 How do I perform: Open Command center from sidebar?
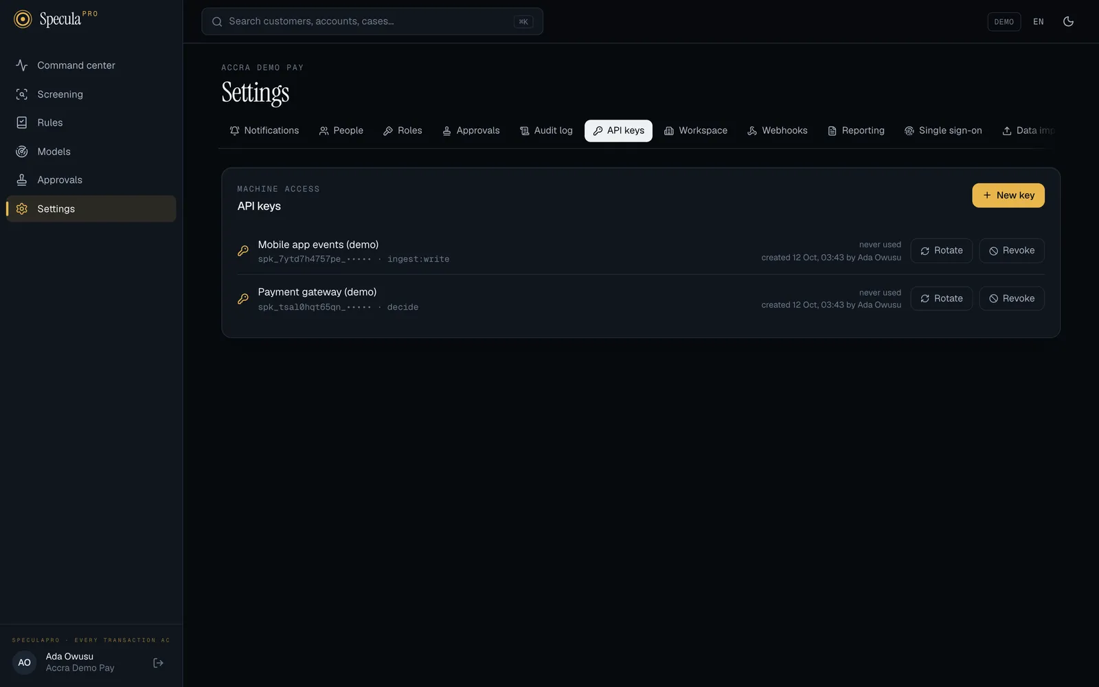tap(91, 65)
